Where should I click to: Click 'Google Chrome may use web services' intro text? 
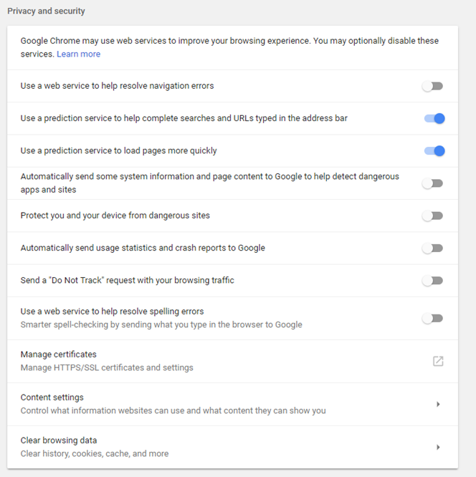click(x=229, y=47)
